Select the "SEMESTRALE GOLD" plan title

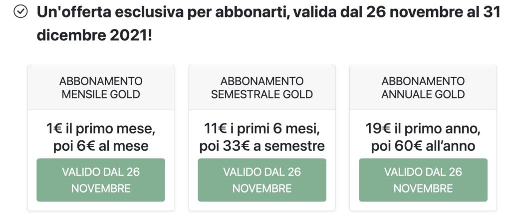coord(262,94)
